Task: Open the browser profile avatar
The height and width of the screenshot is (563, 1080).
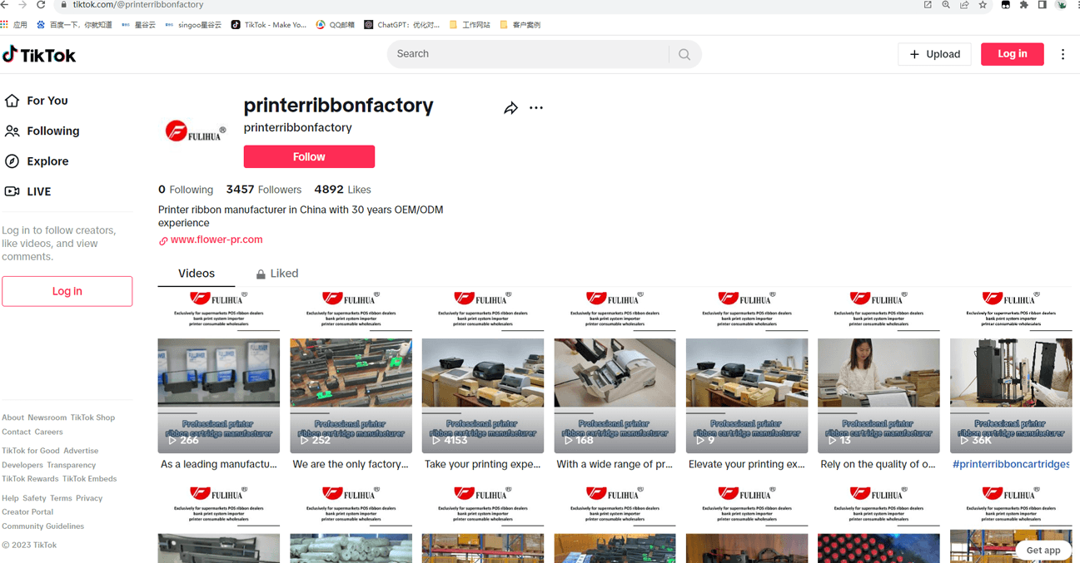Action: point(1061,5)
